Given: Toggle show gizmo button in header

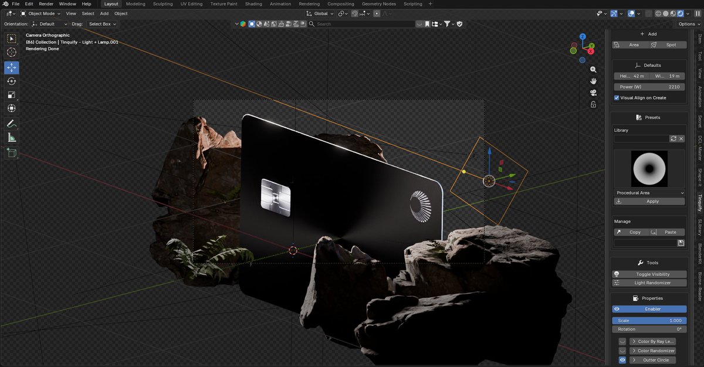Looking at the screenshot, I should click(614, 13).
